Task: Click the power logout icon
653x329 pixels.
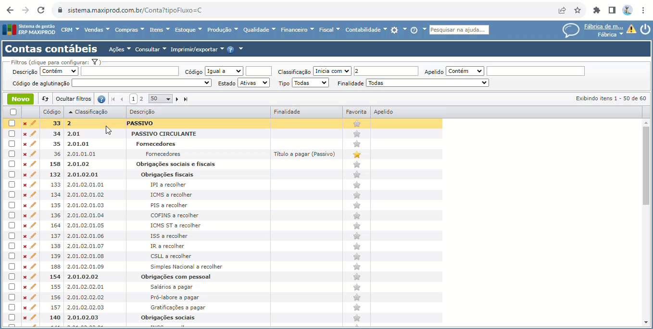Action: click(645, 29)
